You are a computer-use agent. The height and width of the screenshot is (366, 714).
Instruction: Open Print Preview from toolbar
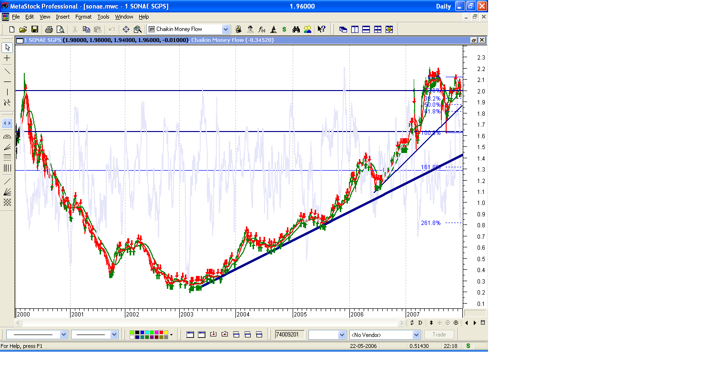[x=60, y=29]
